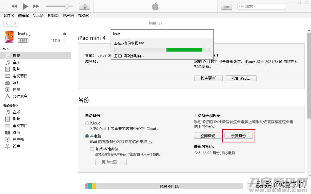The width and height of the screenshot is (311, 194).
Task: Click the battery level icon
Action: coord(61,41)
